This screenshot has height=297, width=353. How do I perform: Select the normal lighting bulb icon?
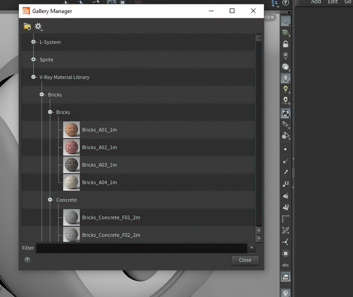point(286,78)
